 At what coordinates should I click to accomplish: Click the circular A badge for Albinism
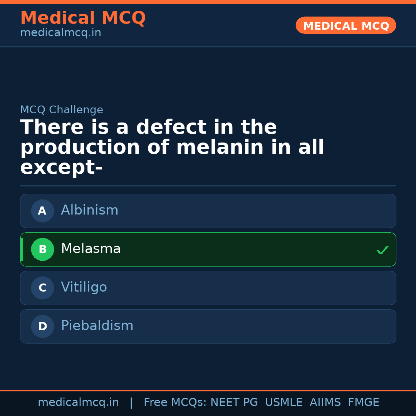pyautogui.click(x=42, y=211)
